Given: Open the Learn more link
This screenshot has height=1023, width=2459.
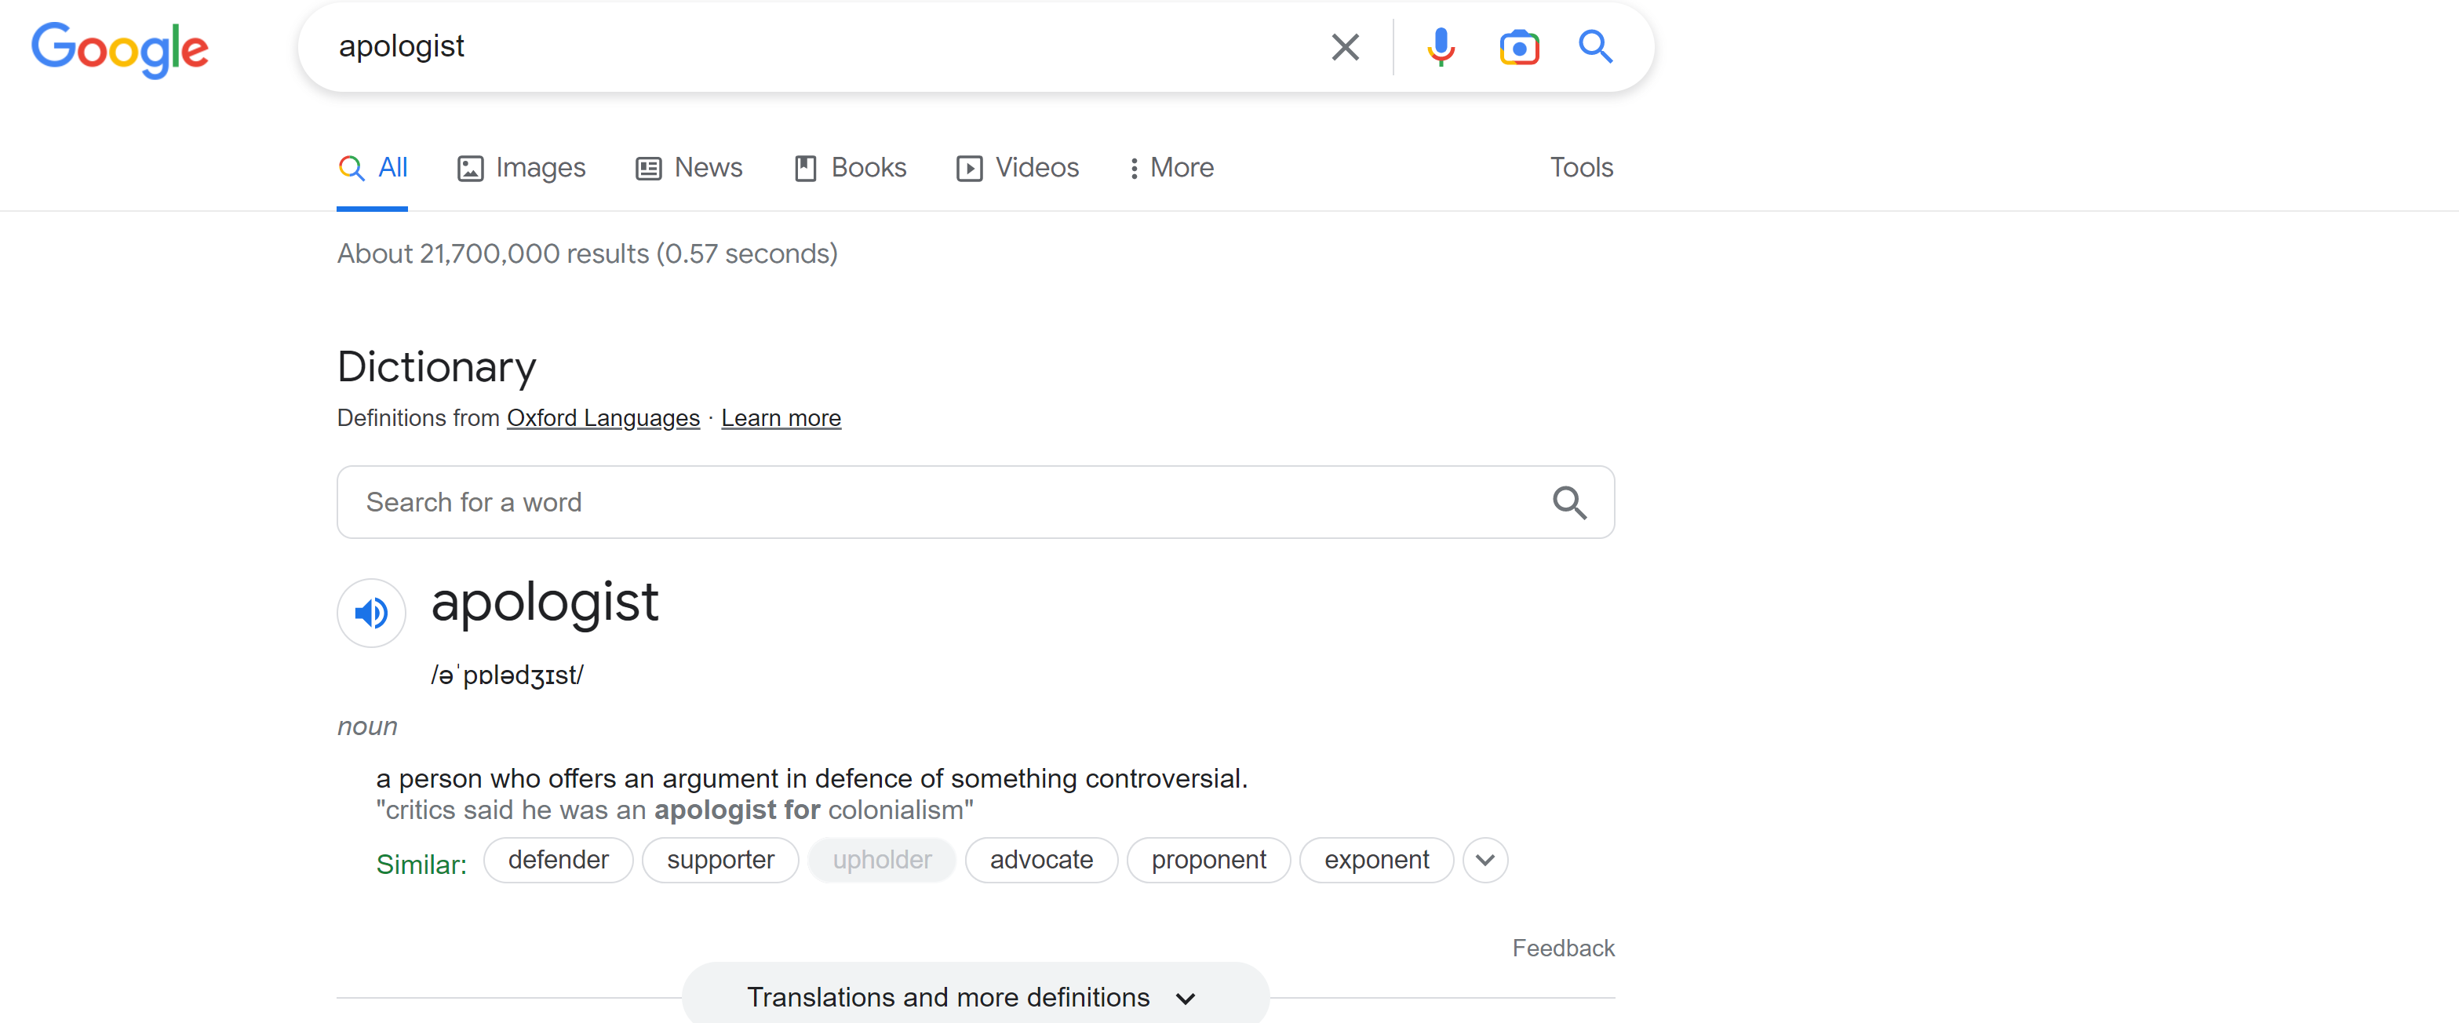Looking at the screenshot, I should pyautogui.click(x=780, y=418).
